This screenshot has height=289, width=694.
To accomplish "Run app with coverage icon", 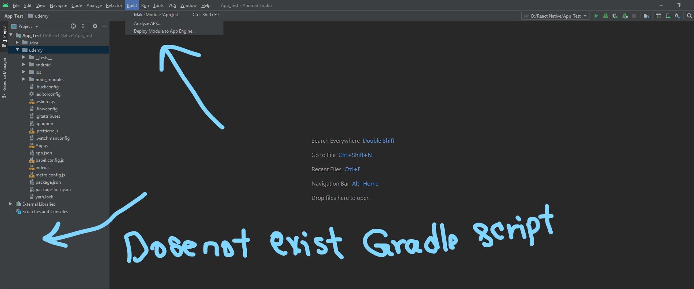I will (x=615, y=16).
